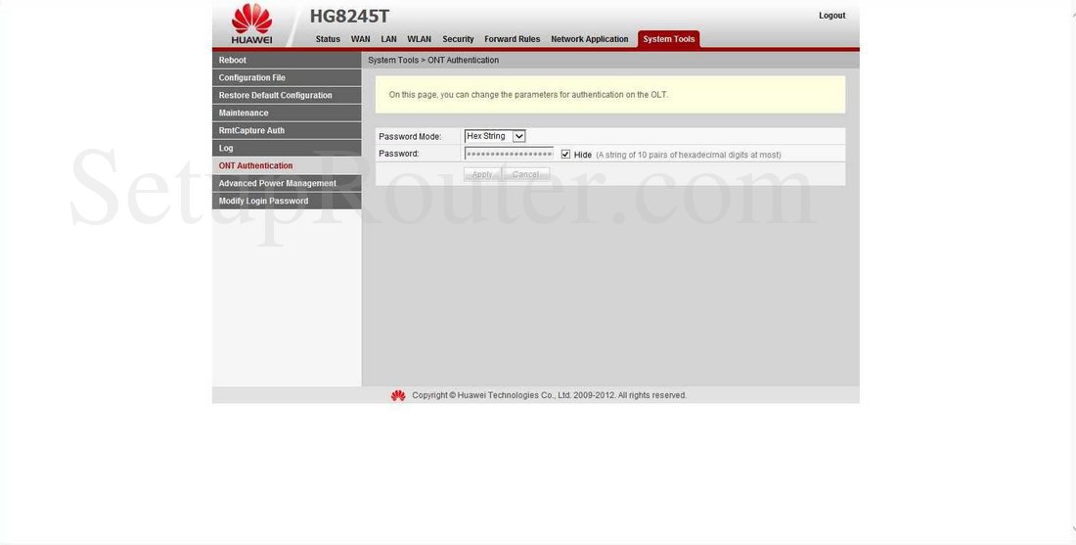
Task: Open the Status tab
Action: [328, 39]
